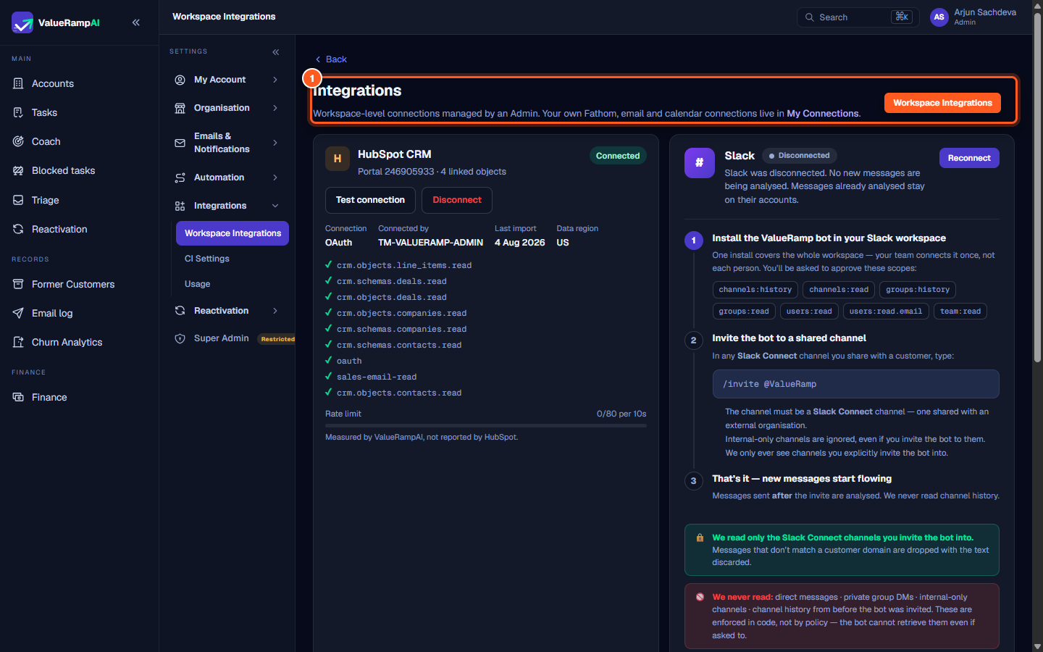
Task: Click the users:read.email scope chip
Action: (886, 312)
